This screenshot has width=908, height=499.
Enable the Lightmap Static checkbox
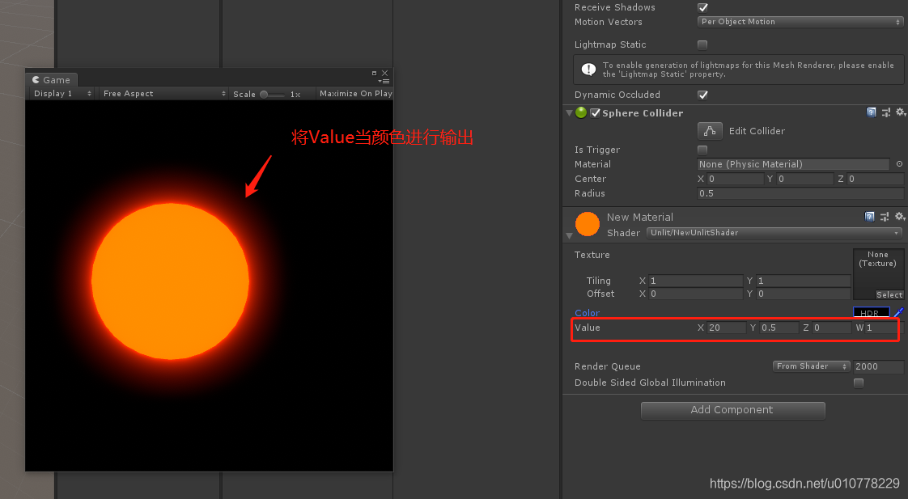click(702, 44)
